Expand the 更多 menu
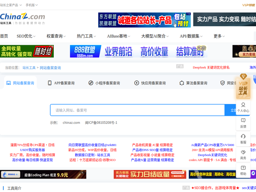 coord(219,36)
